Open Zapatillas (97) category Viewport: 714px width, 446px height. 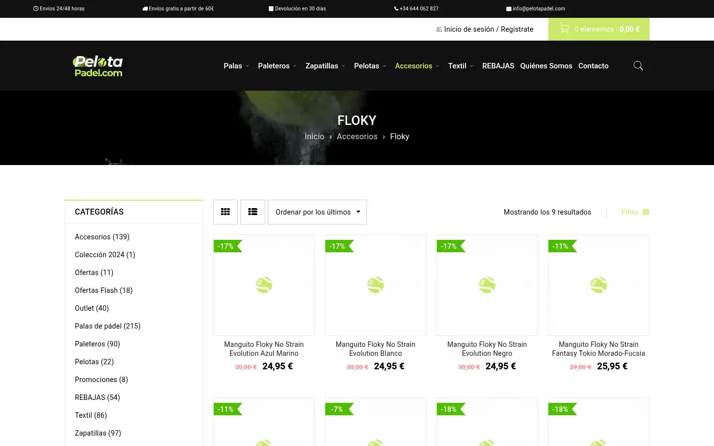click(98, 433)
